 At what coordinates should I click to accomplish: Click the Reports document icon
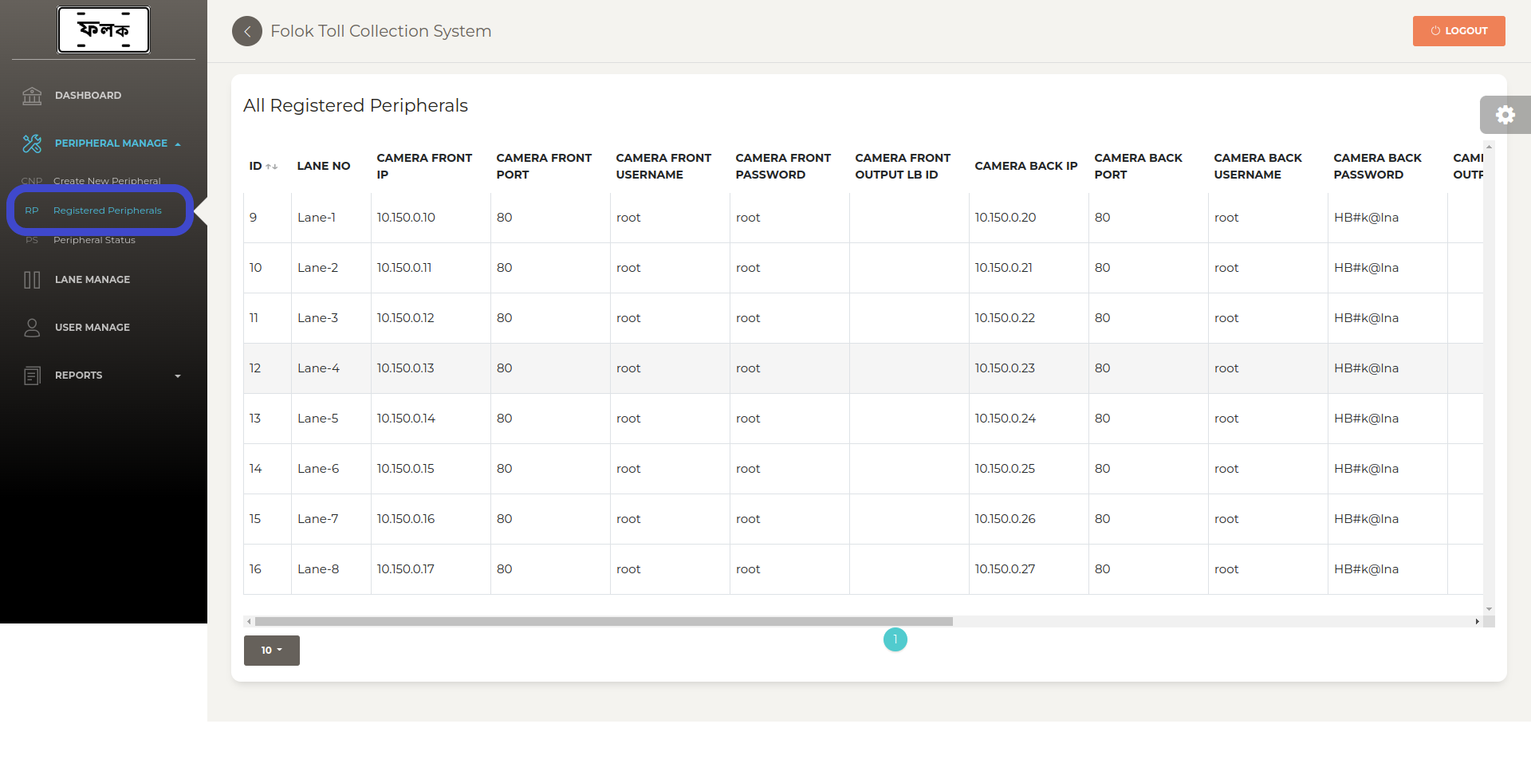(x=32, y=376)
